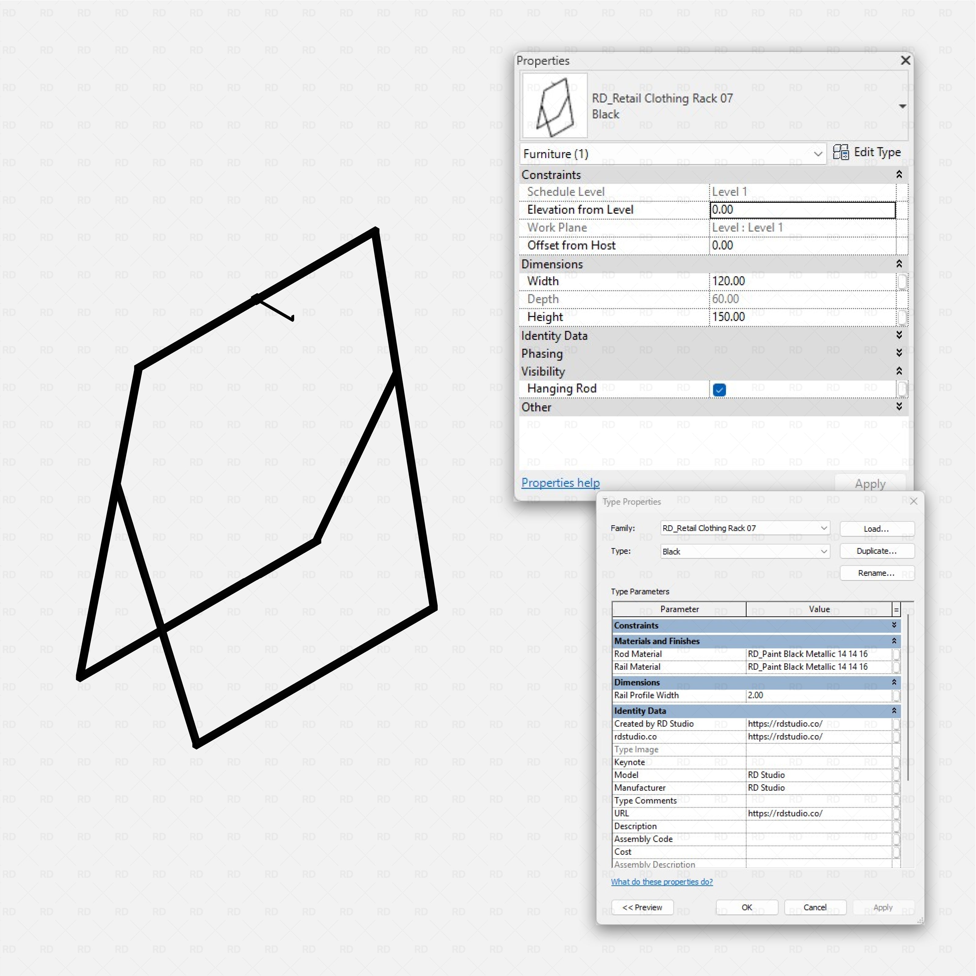Expand the Constraints group in Type Parameters
Viewport: 976px width, 976px height.
click(x=894, y=625)
